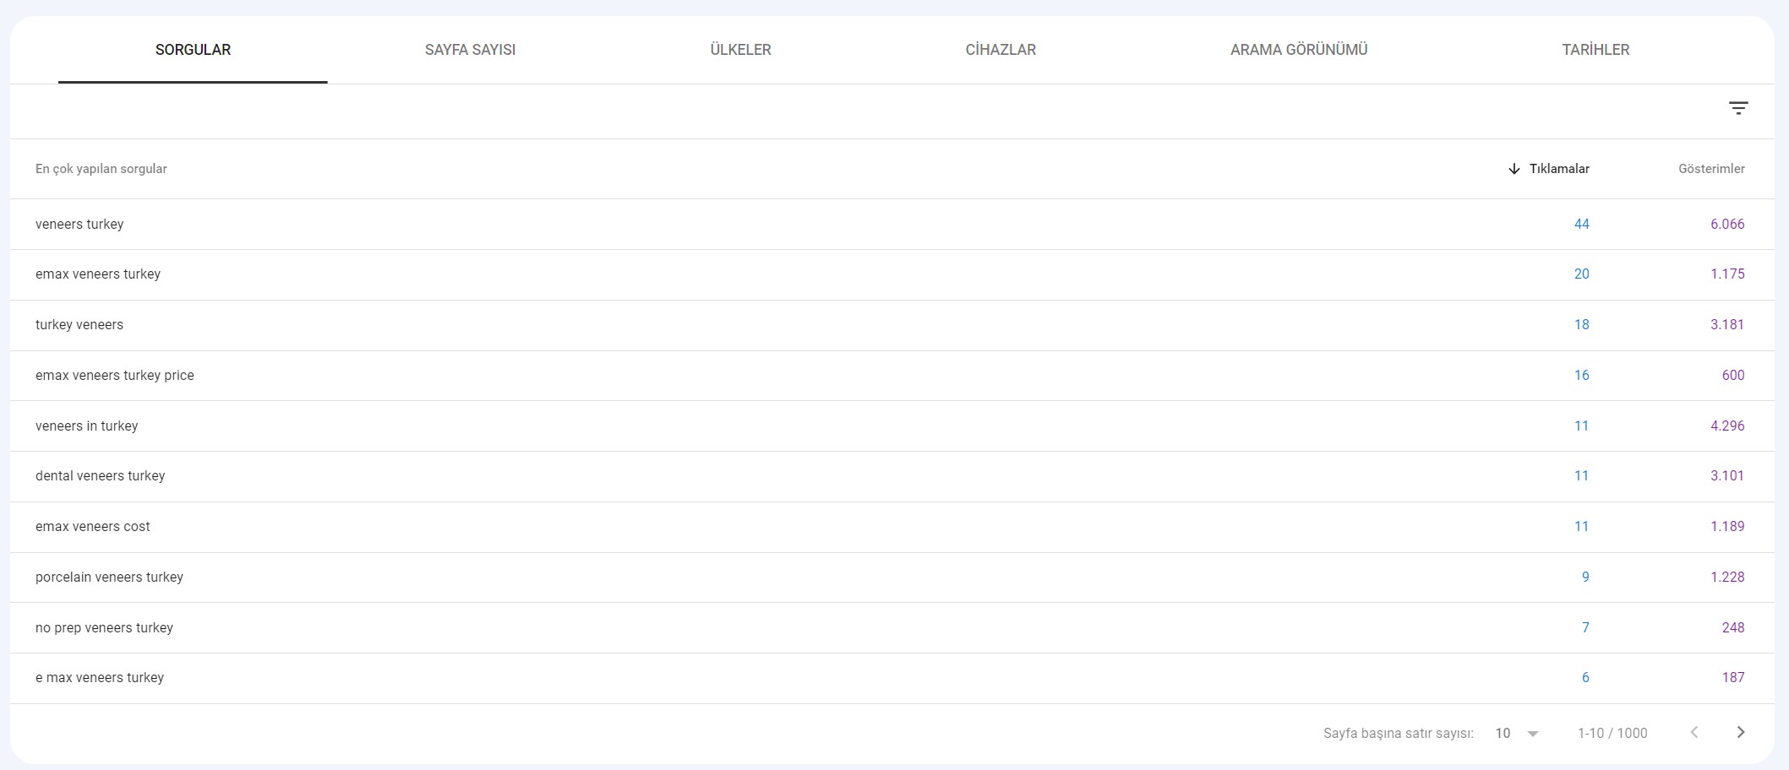
Task: Click the 'veneers turkey' query row
Action: 79,224
